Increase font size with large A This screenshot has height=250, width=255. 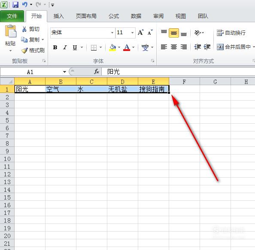pos(141,32)
